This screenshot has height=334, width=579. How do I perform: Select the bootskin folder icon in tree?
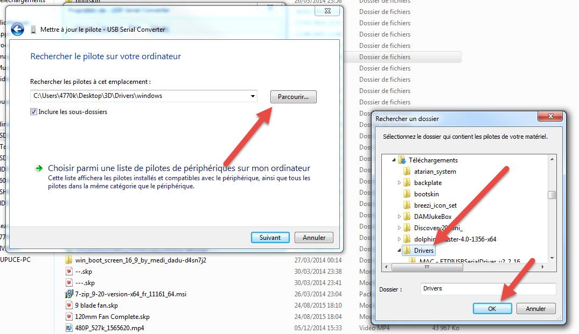[x=407, y=194]
